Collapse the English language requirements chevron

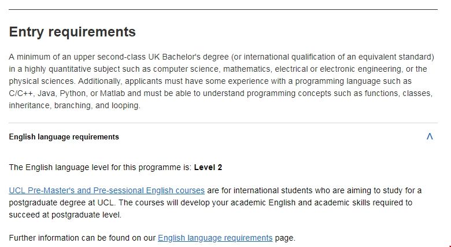pyautogui.click(x=429, y=137)
